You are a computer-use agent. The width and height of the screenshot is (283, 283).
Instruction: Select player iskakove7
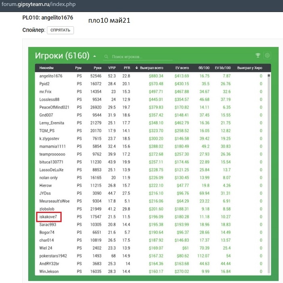(x=48, y=217)
